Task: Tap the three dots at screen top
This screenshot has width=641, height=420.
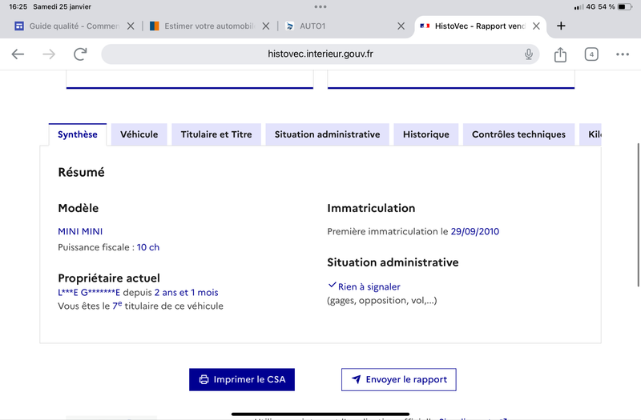Action: tap(320, 6)
